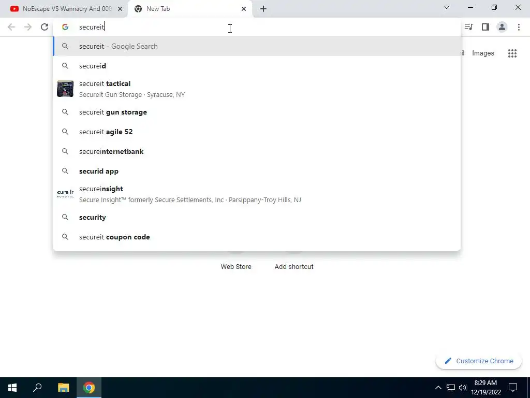Open tab search chevron
The width and height of the screenshot is (530, 398).
[447, 7]
